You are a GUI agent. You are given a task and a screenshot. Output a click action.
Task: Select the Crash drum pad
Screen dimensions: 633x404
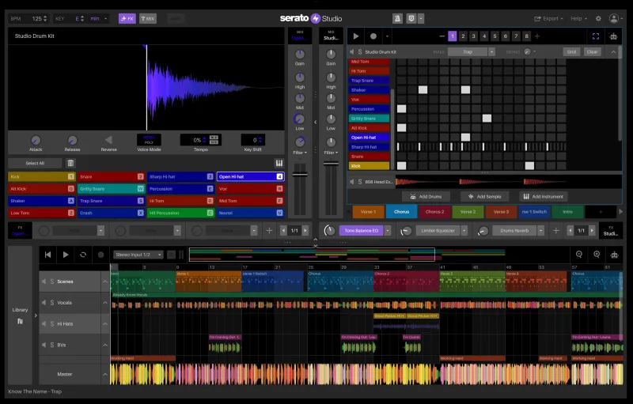pos(111,213)
